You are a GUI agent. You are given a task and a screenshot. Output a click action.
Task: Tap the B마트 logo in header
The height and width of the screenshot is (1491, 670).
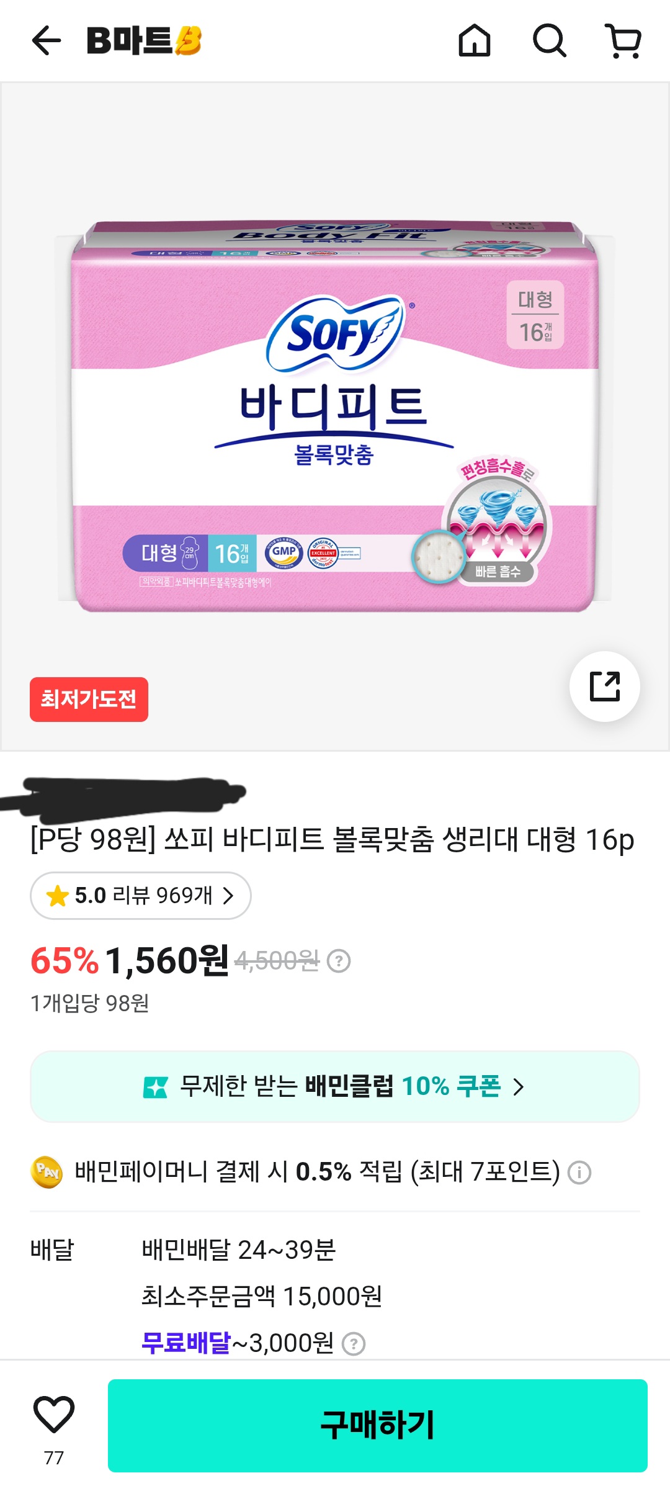(x=144, y=41)
